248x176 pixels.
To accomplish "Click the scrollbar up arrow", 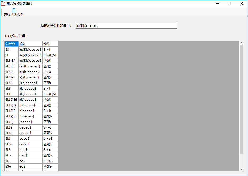I will click(241, 43).
